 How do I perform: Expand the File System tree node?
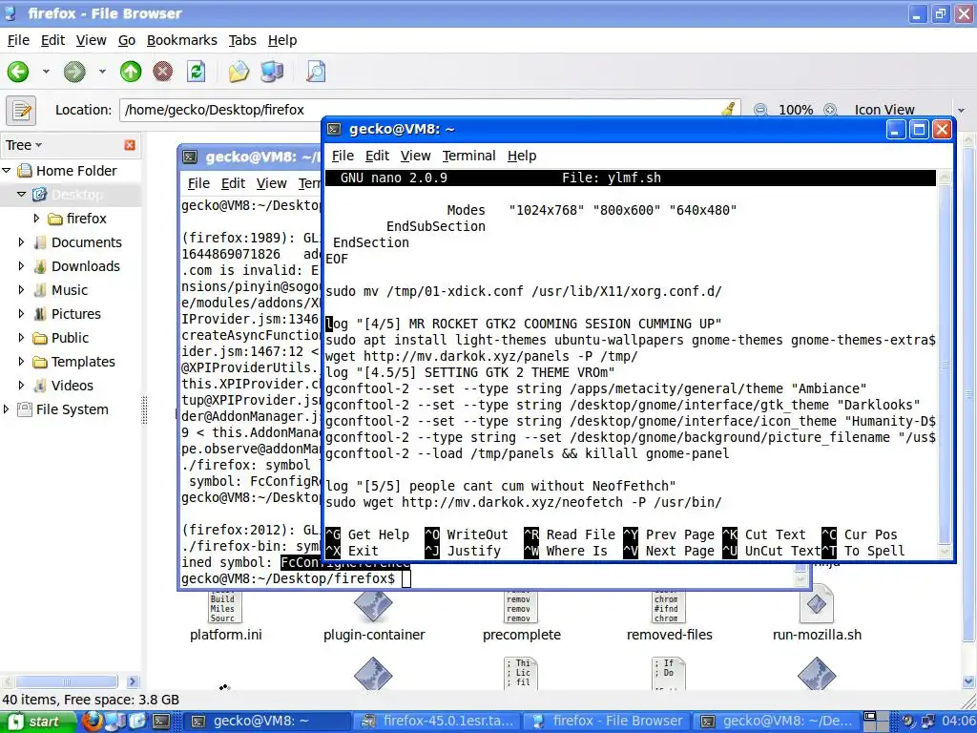pyautogui.click(x=7, y=408)
